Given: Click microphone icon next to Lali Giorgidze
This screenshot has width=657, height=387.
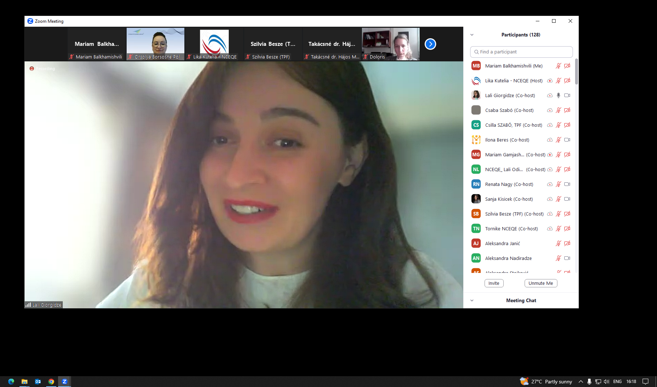Looking at the screenshot, I should pos(558,95).
